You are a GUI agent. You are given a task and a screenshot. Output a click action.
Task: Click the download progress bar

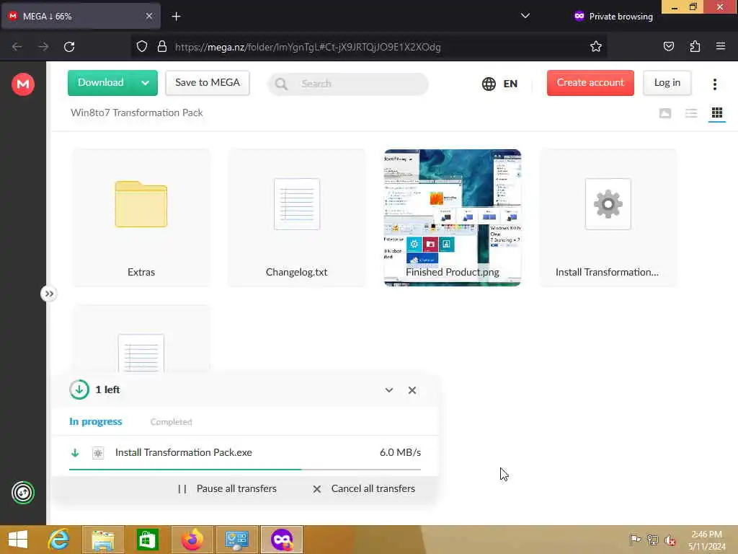coord(245,469)
